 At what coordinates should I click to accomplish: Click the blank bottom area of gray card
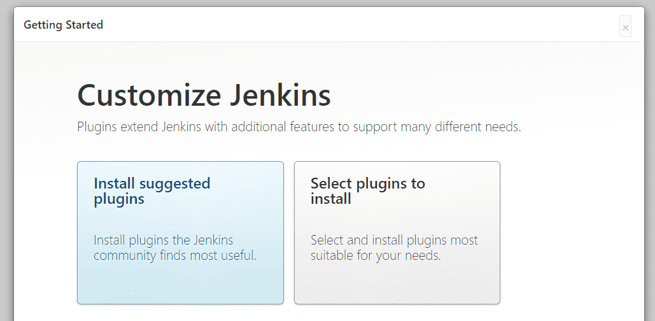(x=397, y=285)
